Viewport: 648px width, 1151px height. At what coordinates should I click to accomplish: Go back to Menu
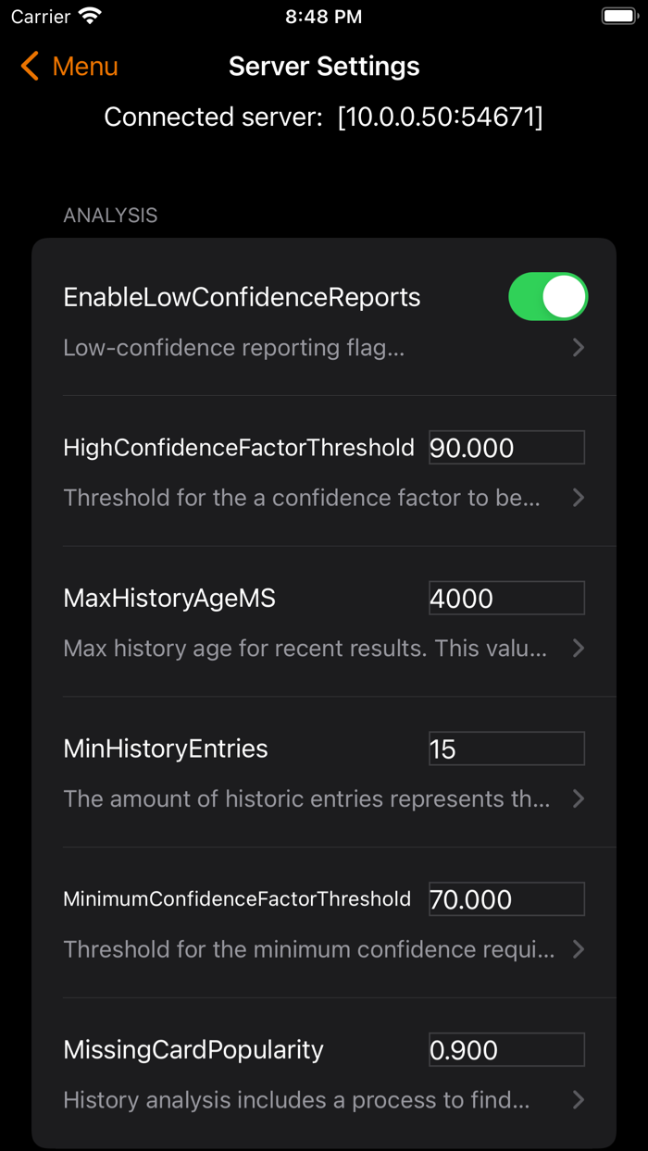pyautogui.click(x=69, y=67)
